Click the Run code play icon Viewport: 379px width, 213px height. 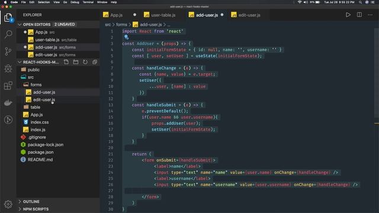tap(348, 15)
